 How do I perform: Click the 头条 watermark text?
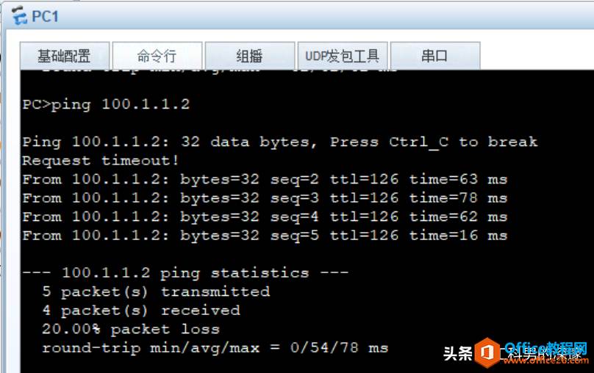tap(457, 354)
